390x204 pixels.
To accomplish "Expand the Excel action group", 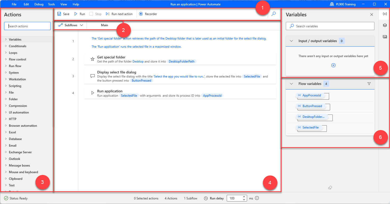I will (6, 132).
